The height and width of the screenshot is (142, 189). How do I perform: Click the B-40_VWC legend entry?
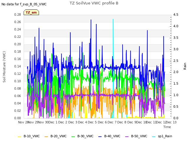point(109,136)
